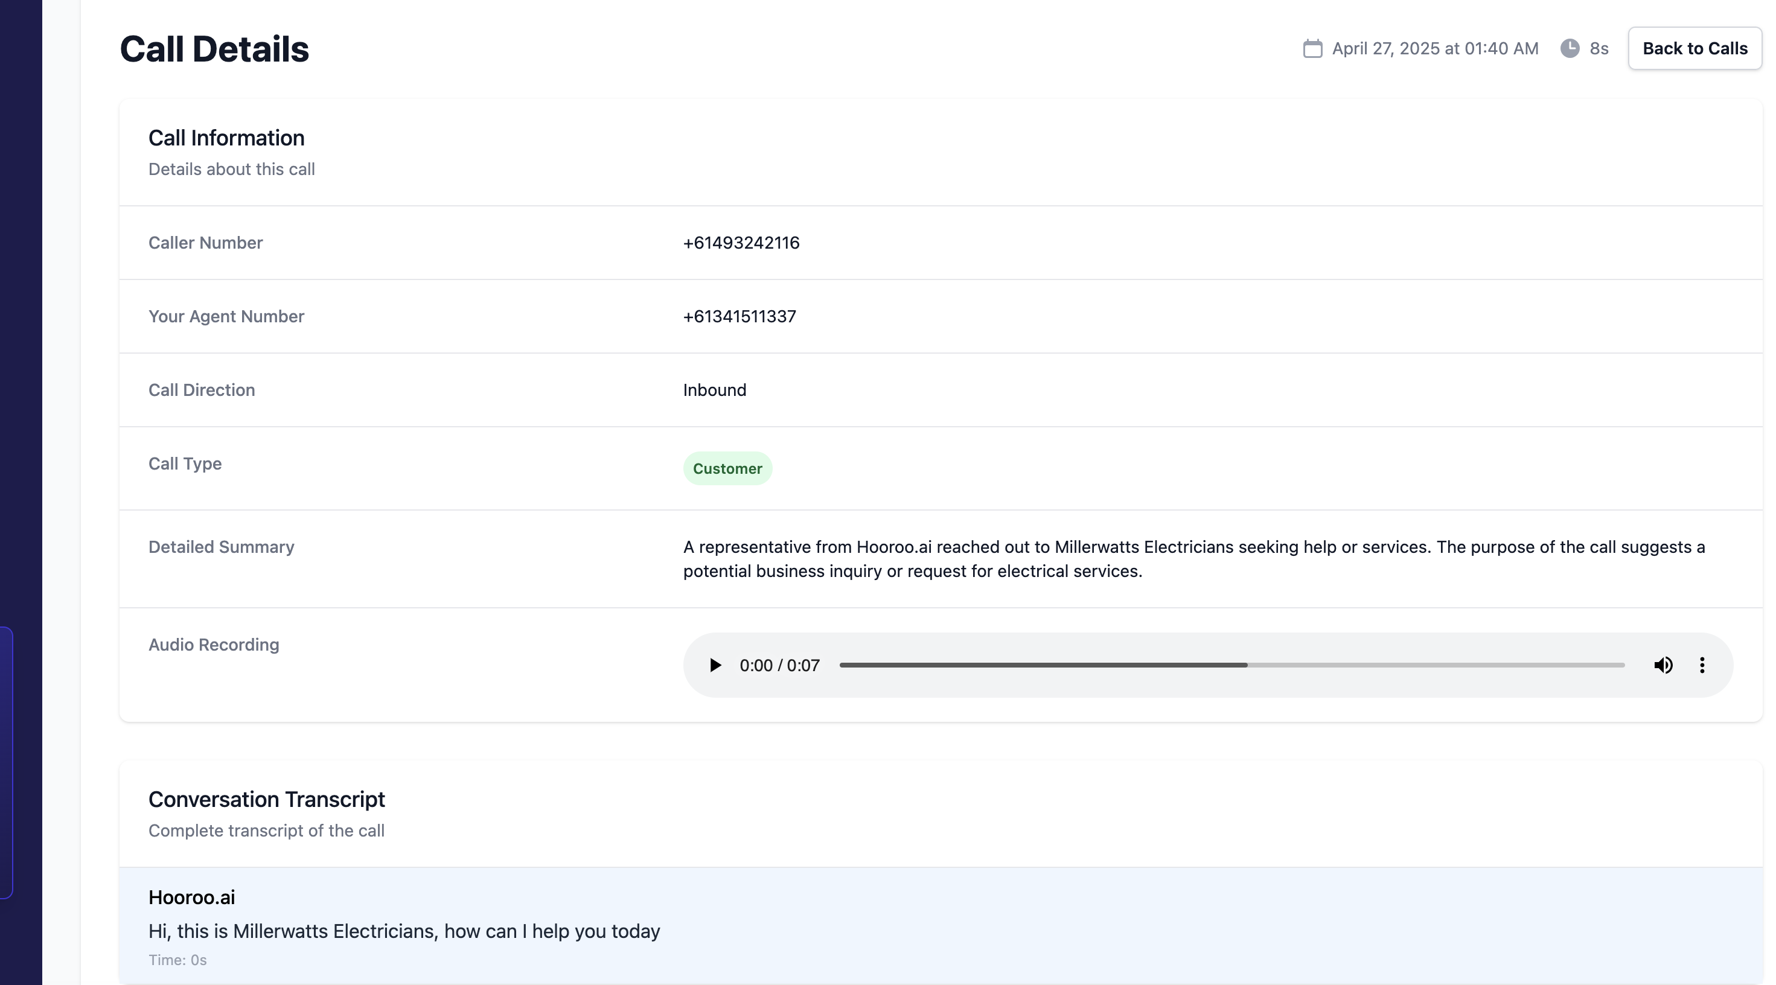Click the Call Details page heading
1776x985 pixels.
click(214, 49)
